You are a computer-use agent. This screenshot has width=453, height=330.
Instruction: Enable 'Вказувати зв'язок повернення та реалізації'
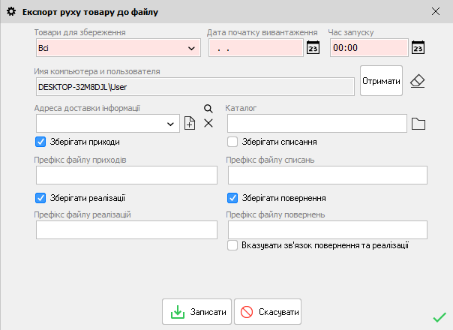(x=233, y=245)
